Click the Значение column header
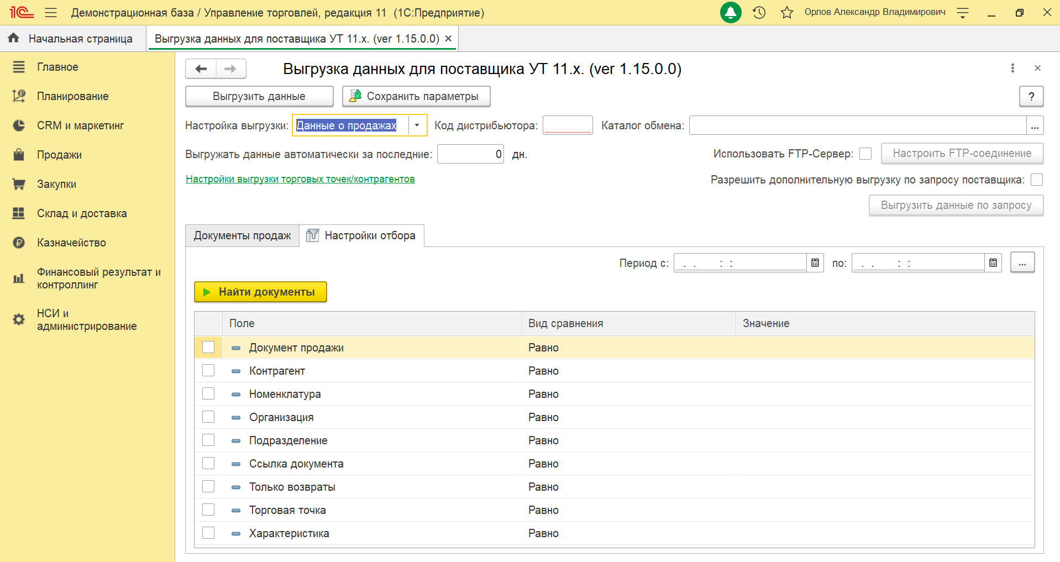 click(885, 323)
